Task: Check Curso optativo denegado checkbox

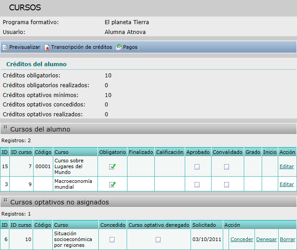Action: tap(158, 240)
